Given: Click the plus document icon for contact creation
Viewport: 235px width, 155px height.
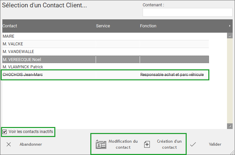Looking at the screenshot, I should (147, 144).
